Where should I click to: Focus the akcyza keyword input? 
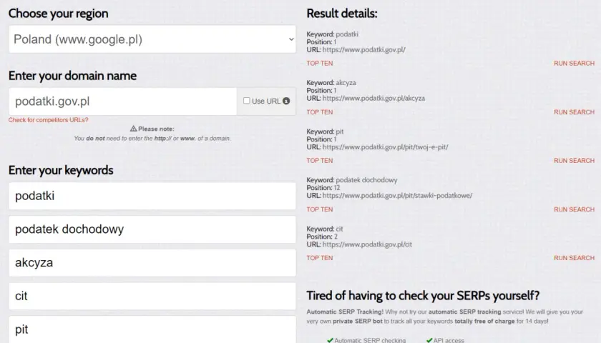(x=152, y=263)
